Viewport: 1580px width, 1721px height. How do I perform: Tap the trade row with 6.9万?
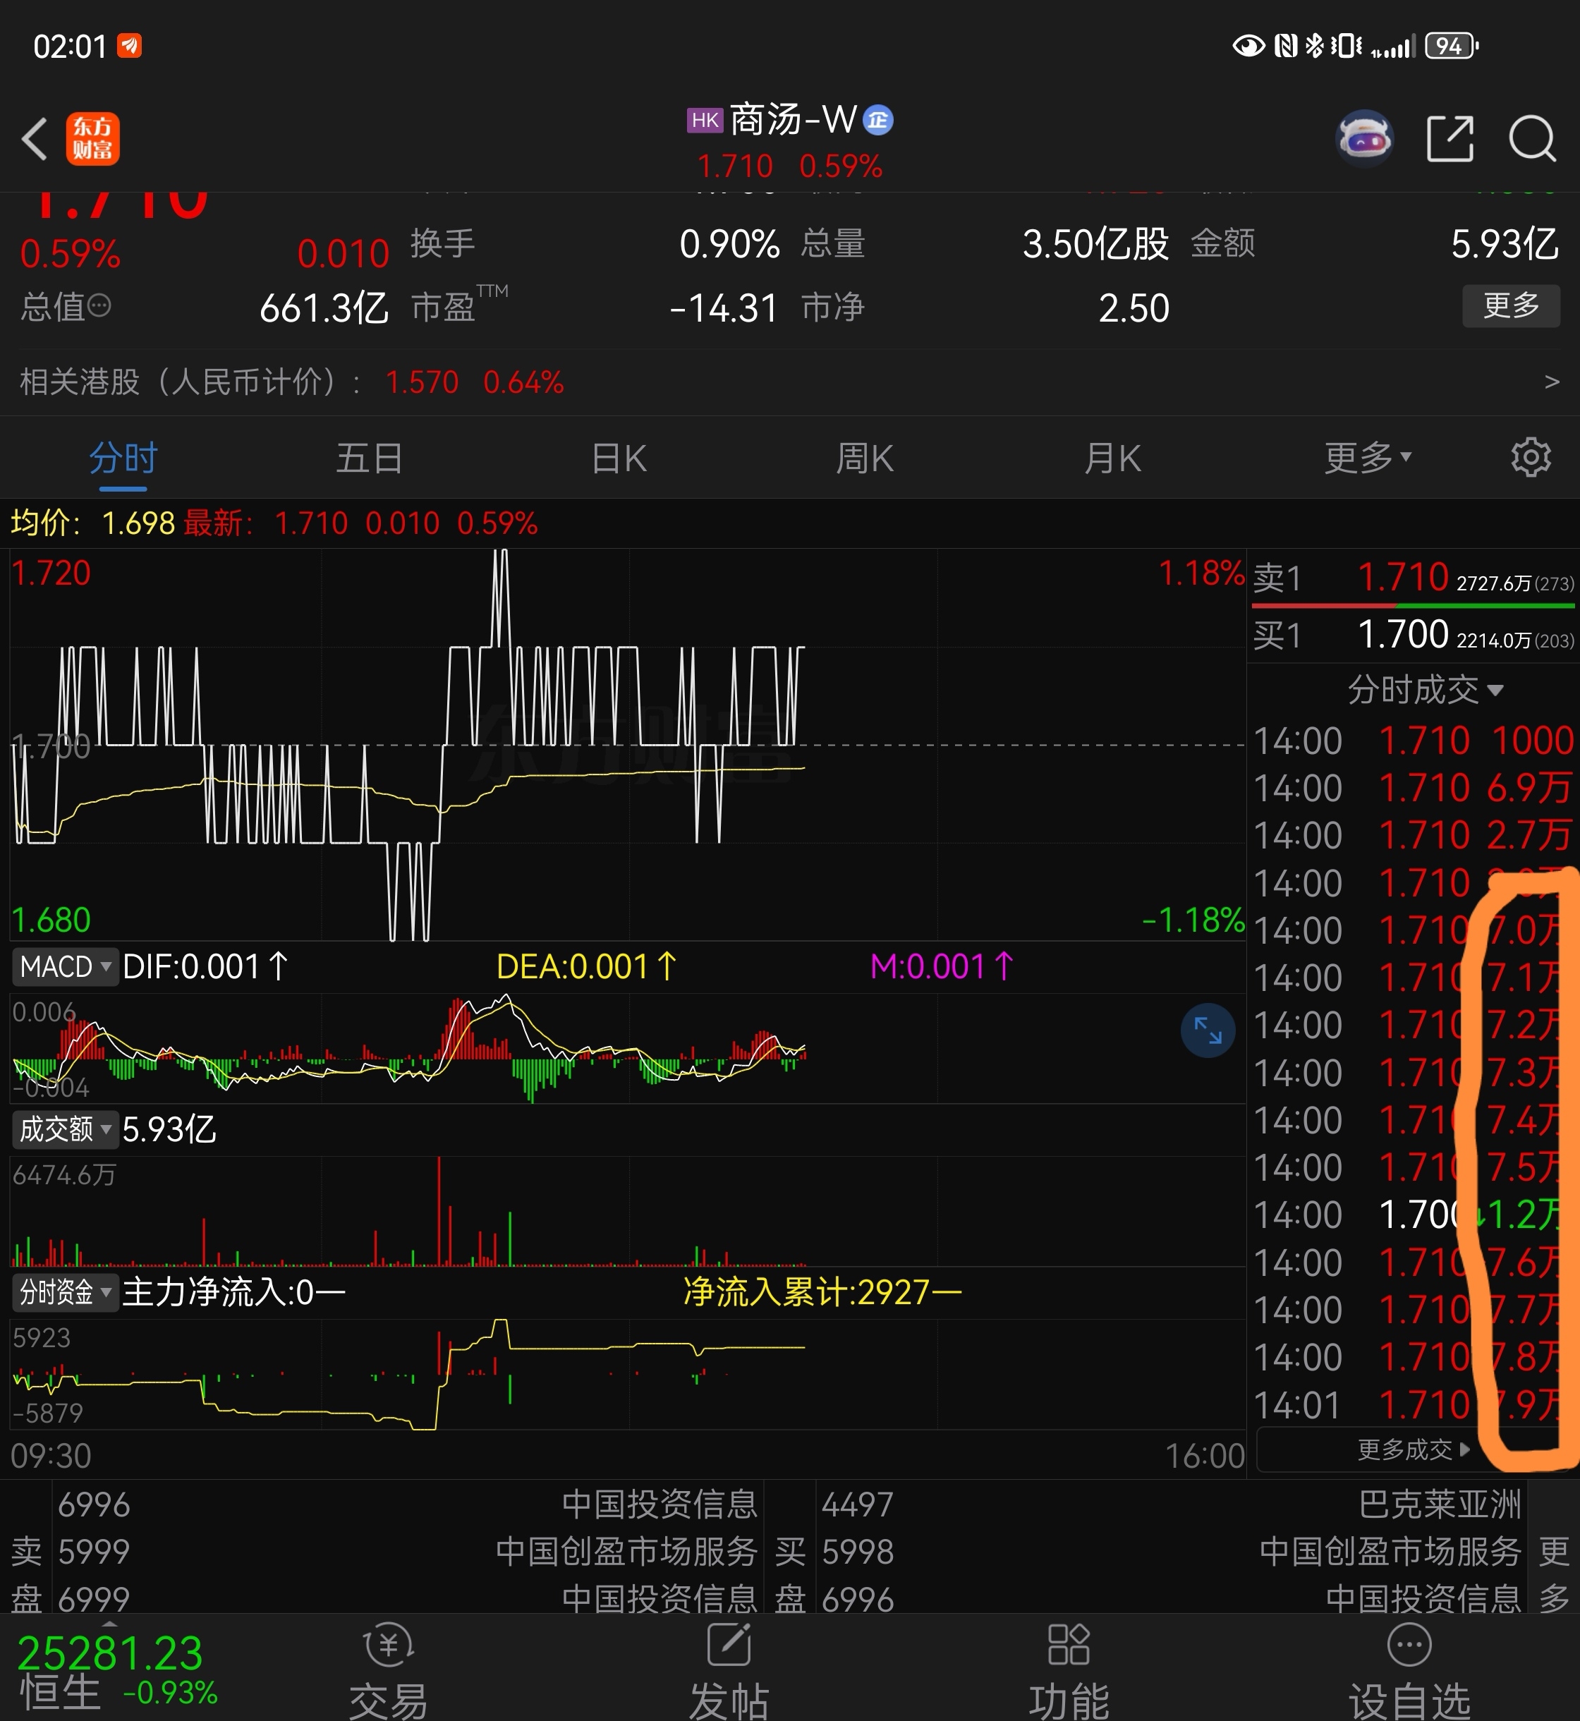[x=1412, y=787]
